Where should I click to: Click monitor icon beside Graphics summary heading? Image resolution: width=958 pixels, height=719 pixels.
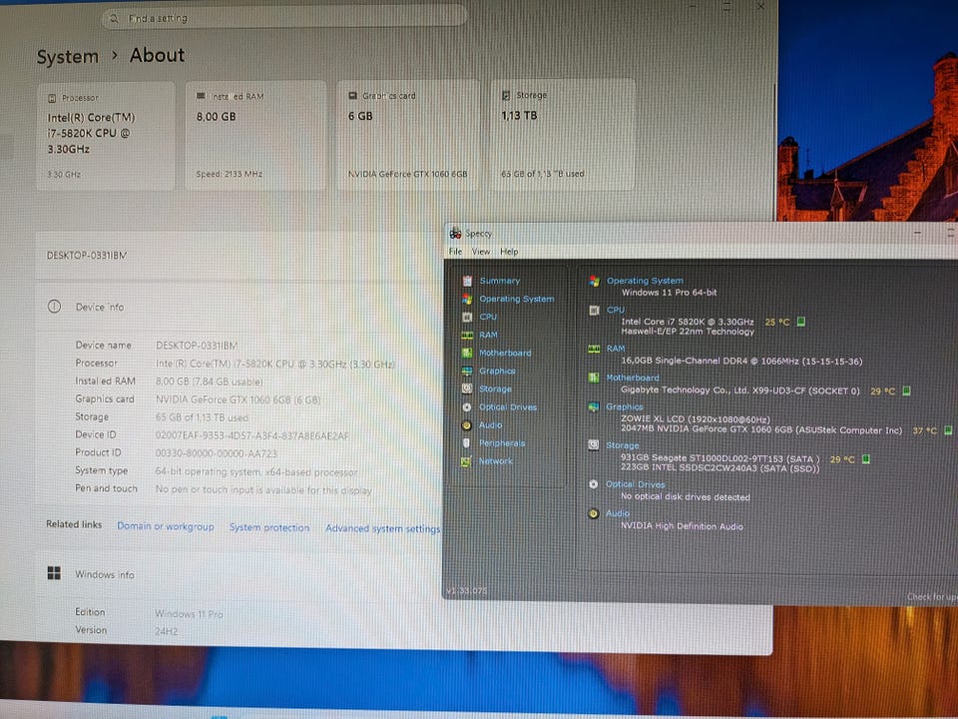[x=594, y=406]
